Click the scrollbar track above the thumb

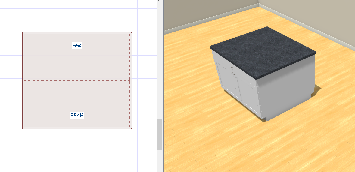pos(159,60)
